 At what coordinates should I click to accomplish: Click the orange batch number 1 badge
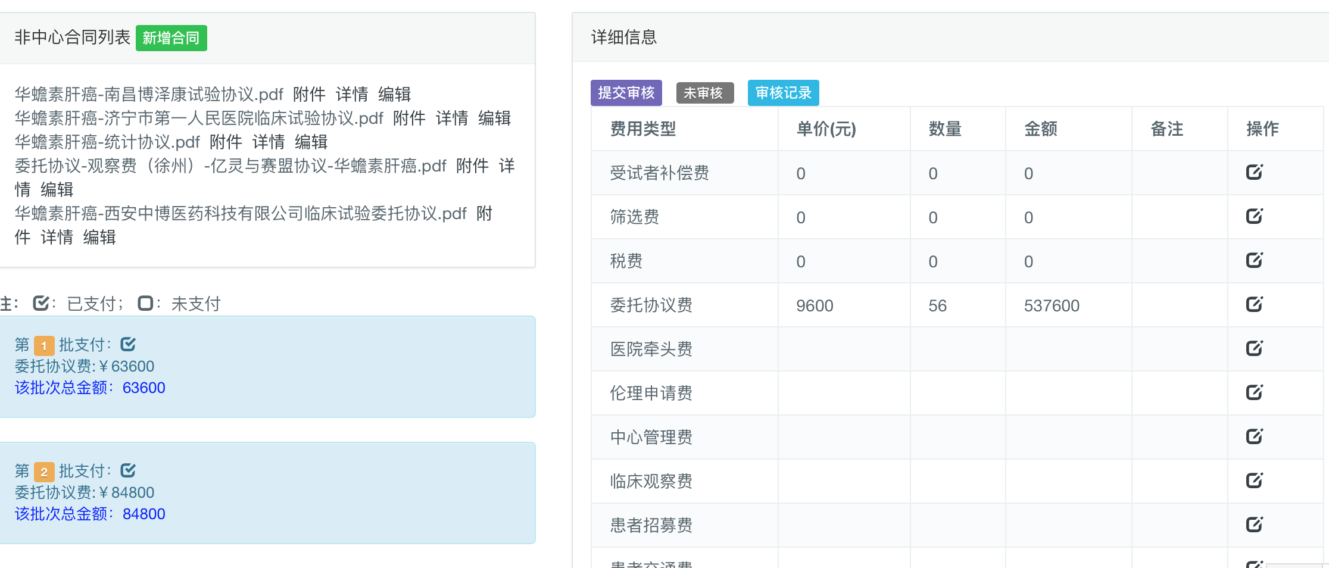click(44, 345)
